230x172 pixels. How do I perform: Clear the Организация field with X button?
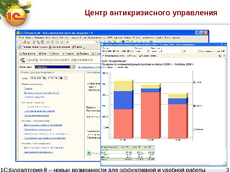74,67
